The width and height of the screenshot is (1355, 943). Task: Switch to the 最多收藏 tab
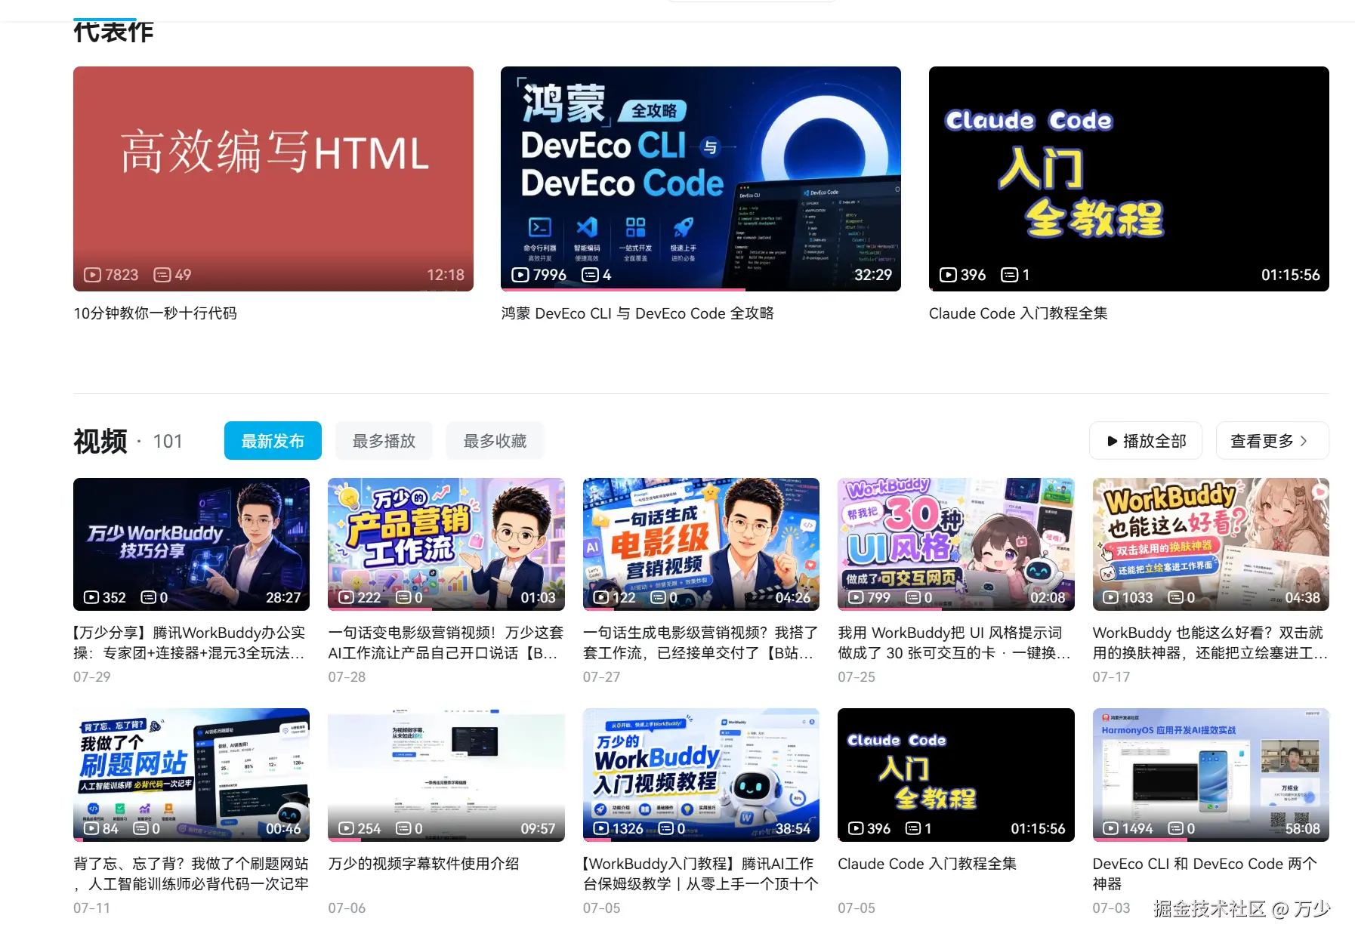pyautogui.click(x=495, y=441)
